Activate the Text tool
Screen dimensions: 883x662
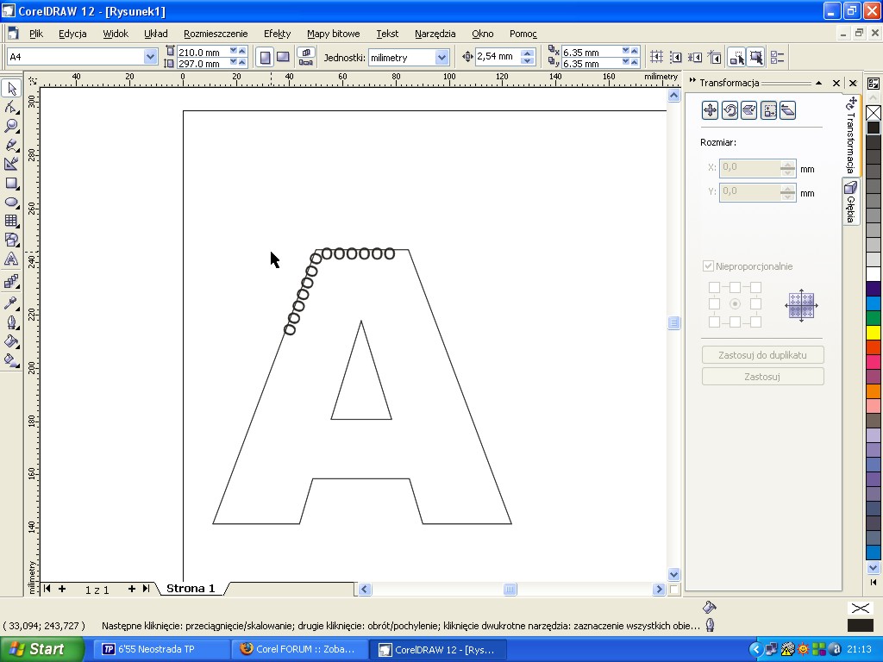pos(11,259)
